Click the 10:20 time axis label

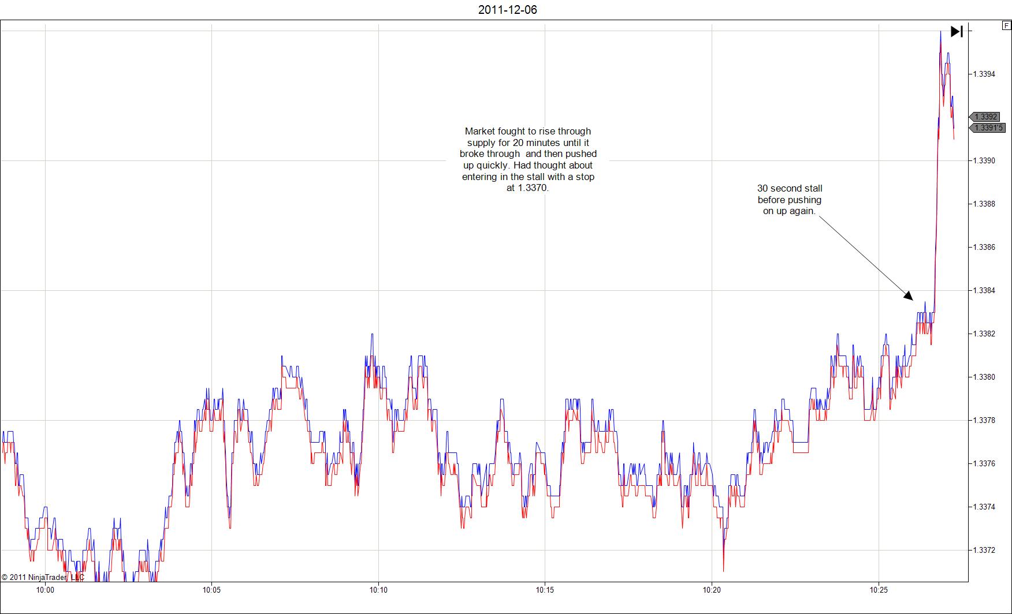(712, 590)
